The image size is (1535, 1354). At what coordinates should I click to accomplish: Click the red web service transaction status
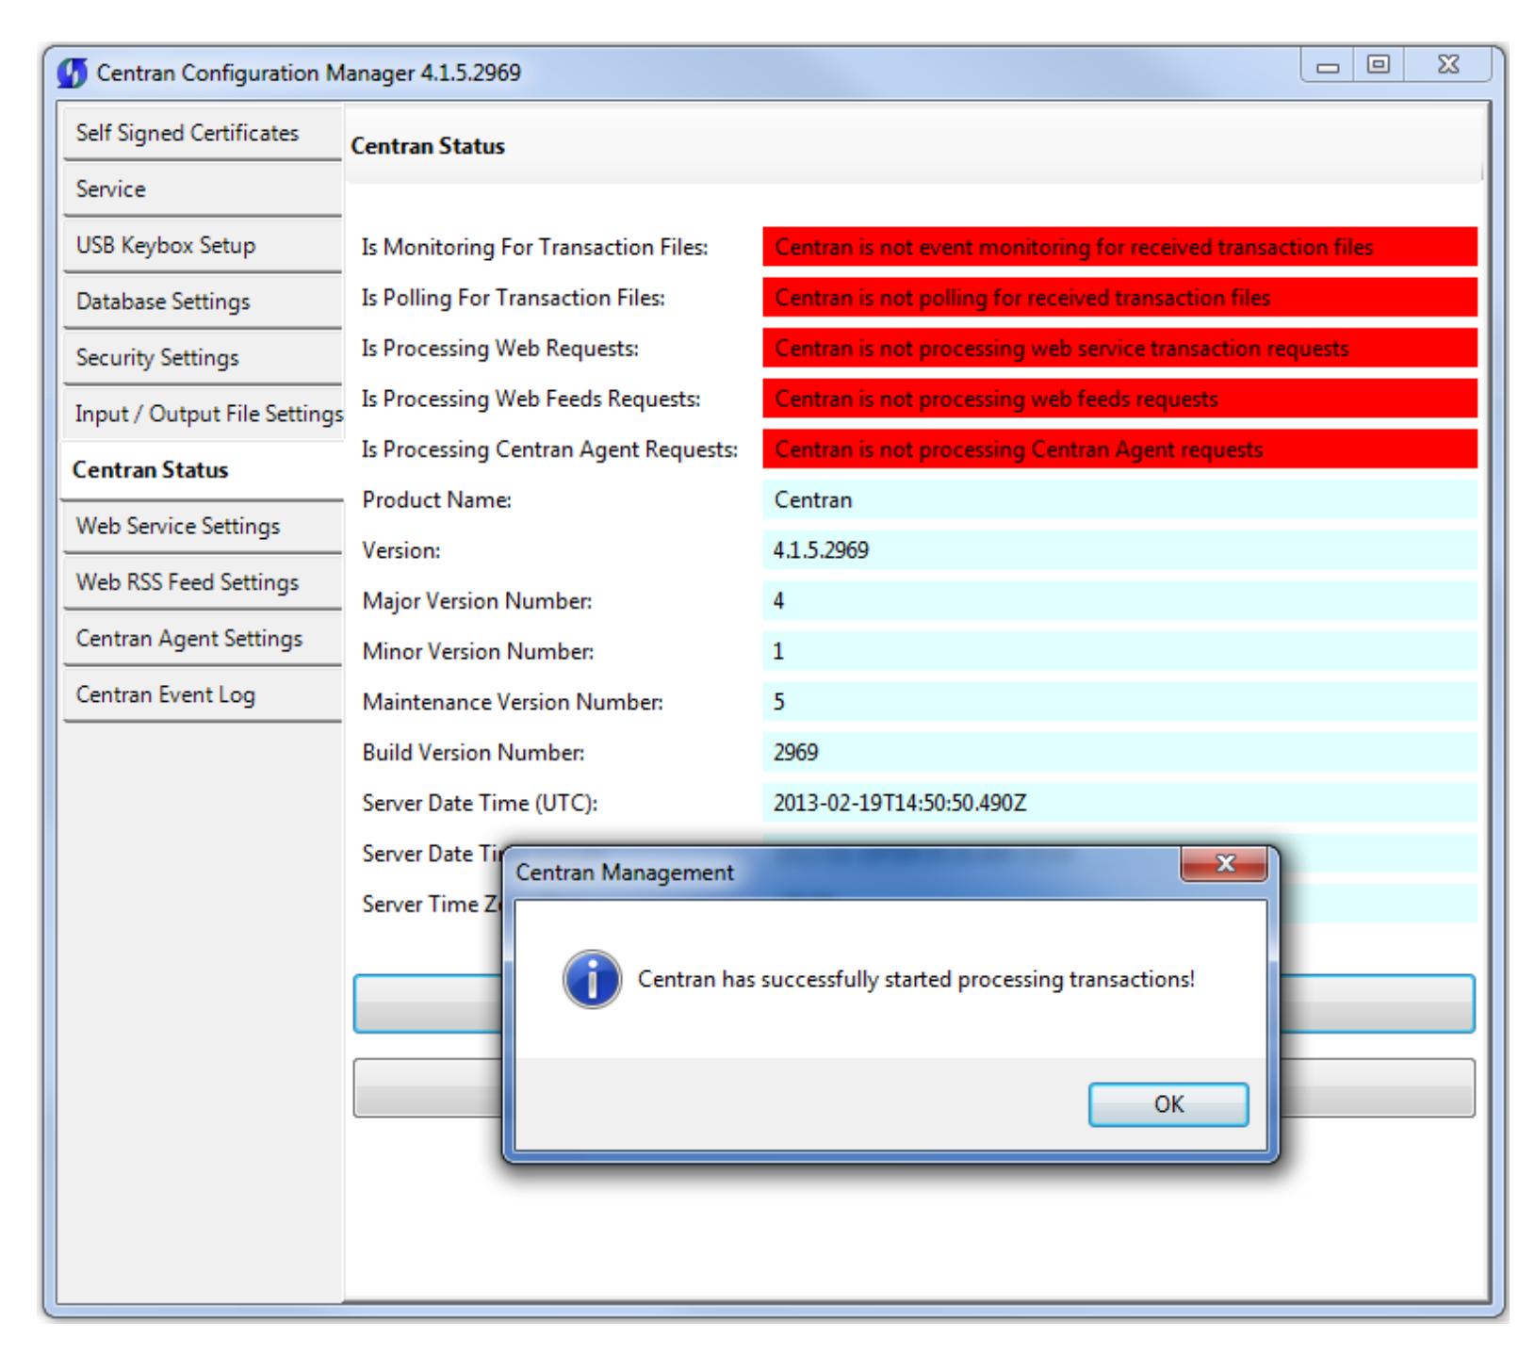1119,348
